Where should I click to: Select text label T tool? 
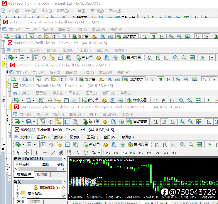86,153
